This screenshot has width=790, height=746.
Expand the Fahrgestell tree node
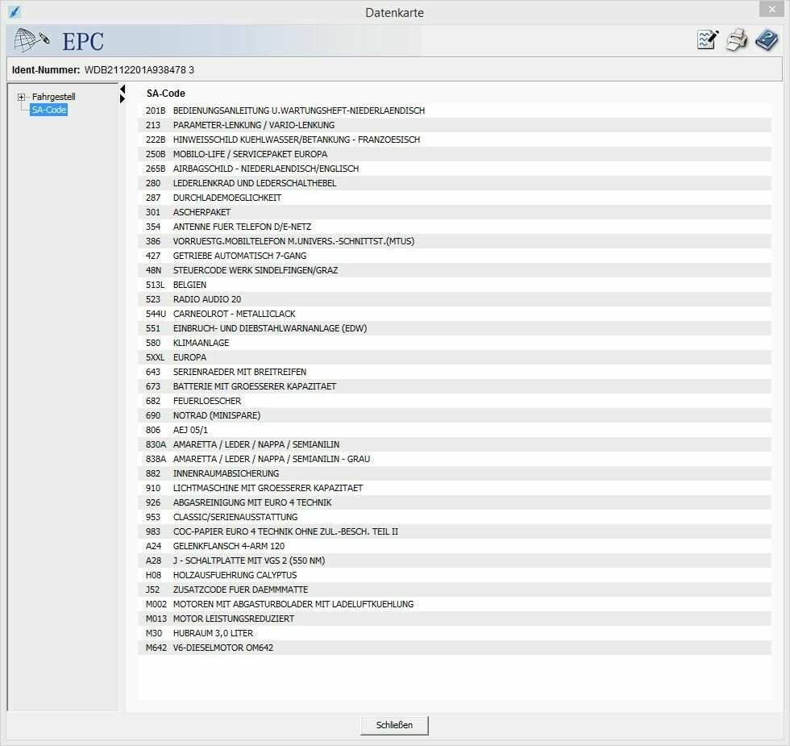tap(22, 97)
